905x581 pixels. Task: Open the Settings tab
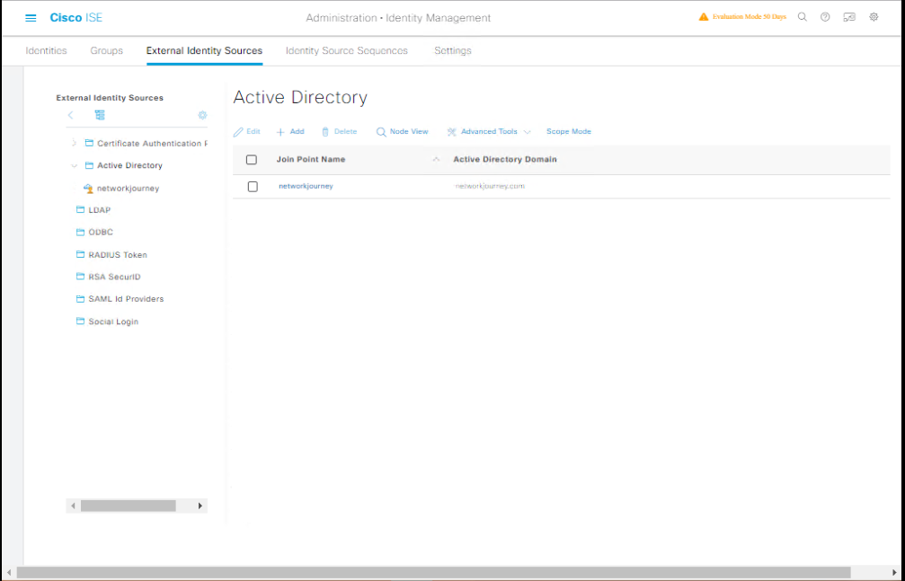point(453,51)
